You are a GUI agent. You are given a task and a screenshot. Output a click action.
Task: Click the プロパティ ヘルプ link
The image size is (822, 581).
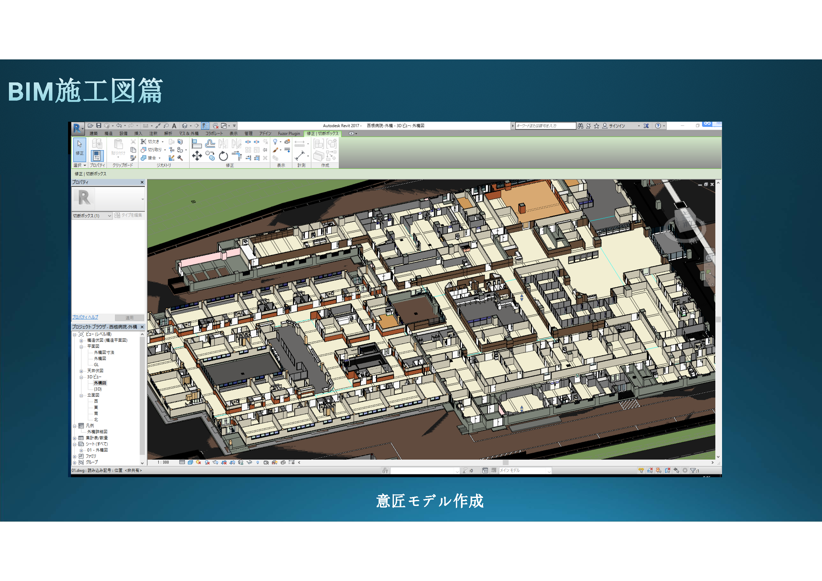85,317
